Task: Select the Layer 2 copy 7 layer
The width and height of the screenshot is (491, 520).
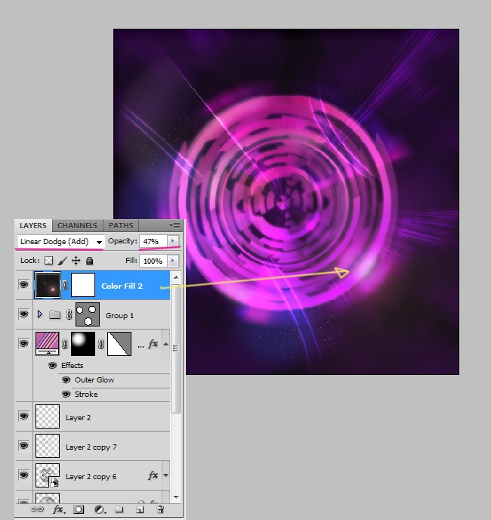Action: point(91,447)
